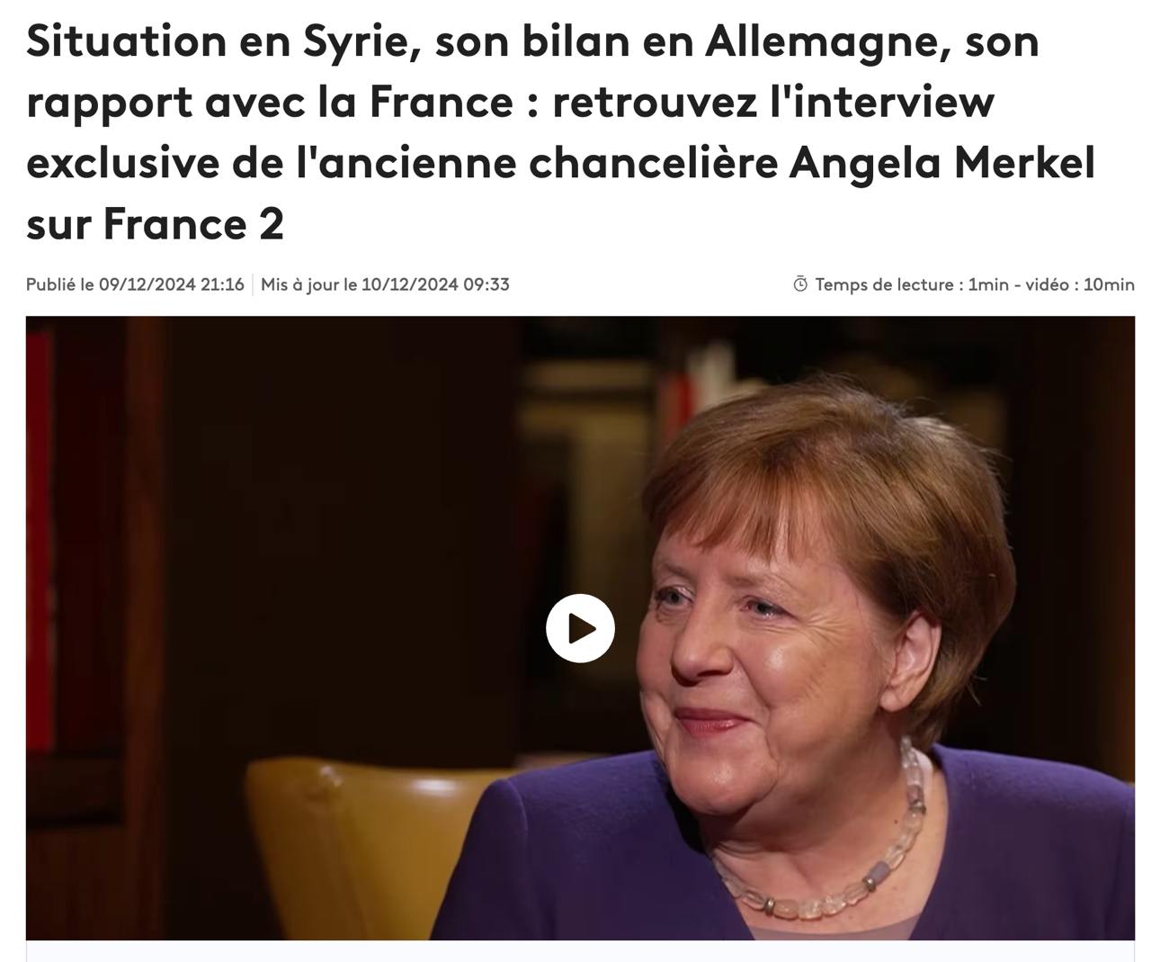Click the white triangle inside the play circle
Image resolution: width=1151 pixels, height=962 pixels.
point(583,628)
